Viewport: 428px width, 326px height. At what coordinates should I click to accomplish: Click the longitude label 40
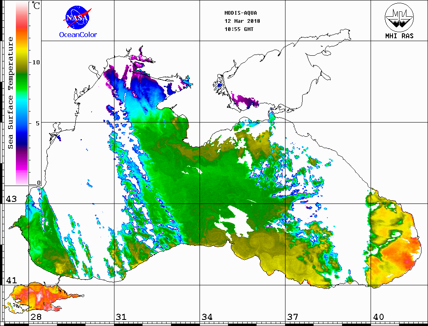click(378, 317)
